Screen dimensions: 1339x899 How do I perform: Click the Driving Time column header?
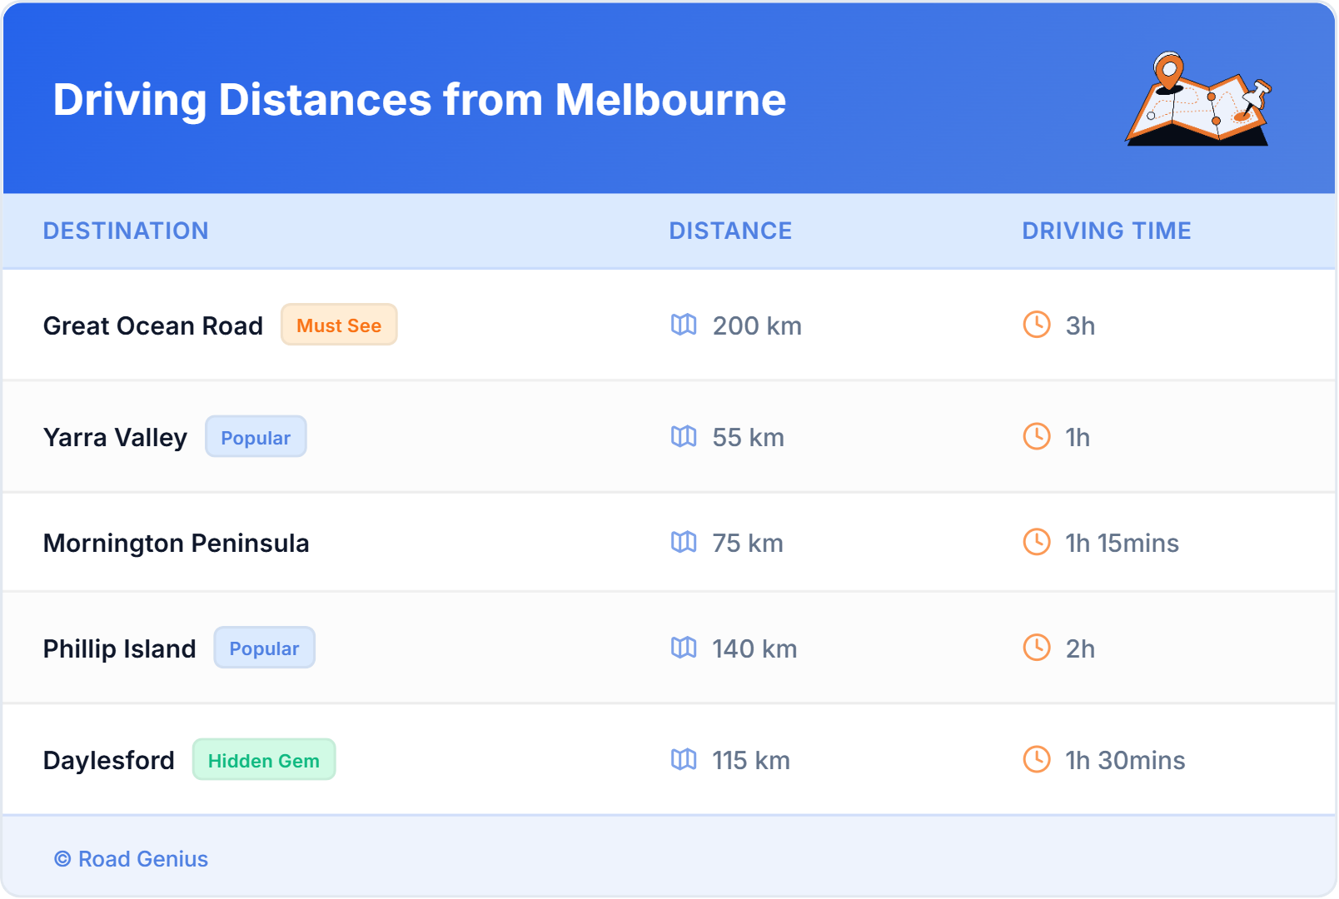1106,231
